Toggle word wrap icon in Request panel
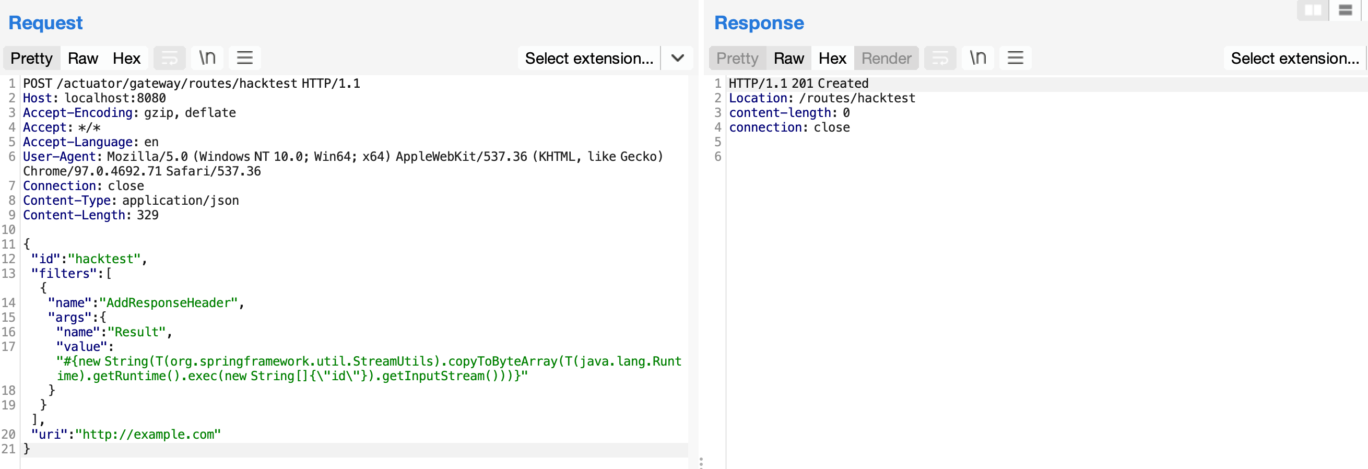 click(x=169, y=58)
